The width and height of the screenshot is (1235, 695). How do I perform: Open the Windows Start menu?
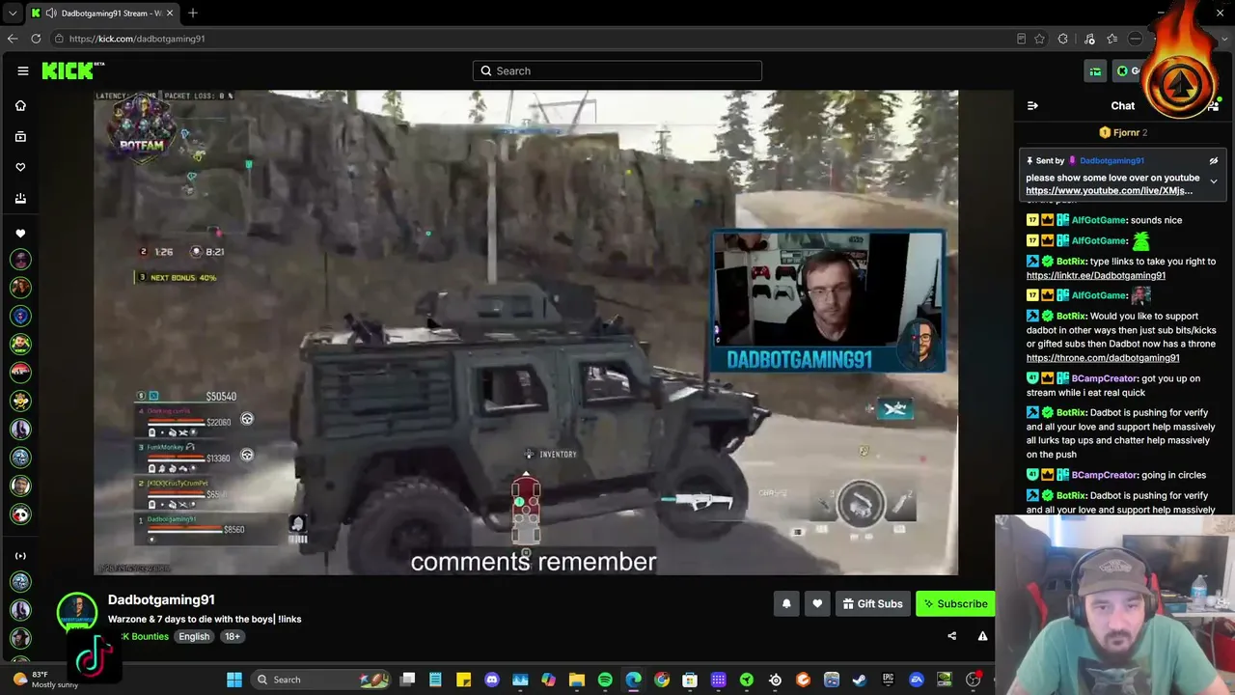234,680
